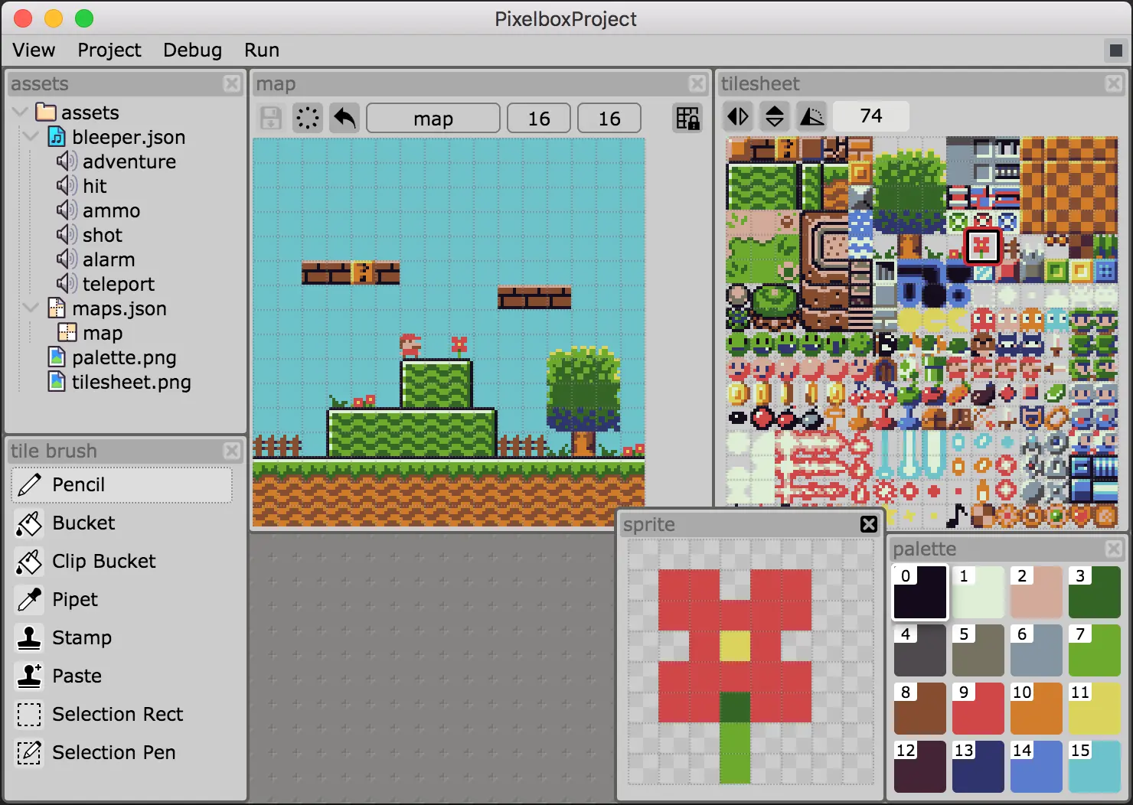Flip tile vertically in tilesheet toolbar
1133x805 pixels.
775,116
